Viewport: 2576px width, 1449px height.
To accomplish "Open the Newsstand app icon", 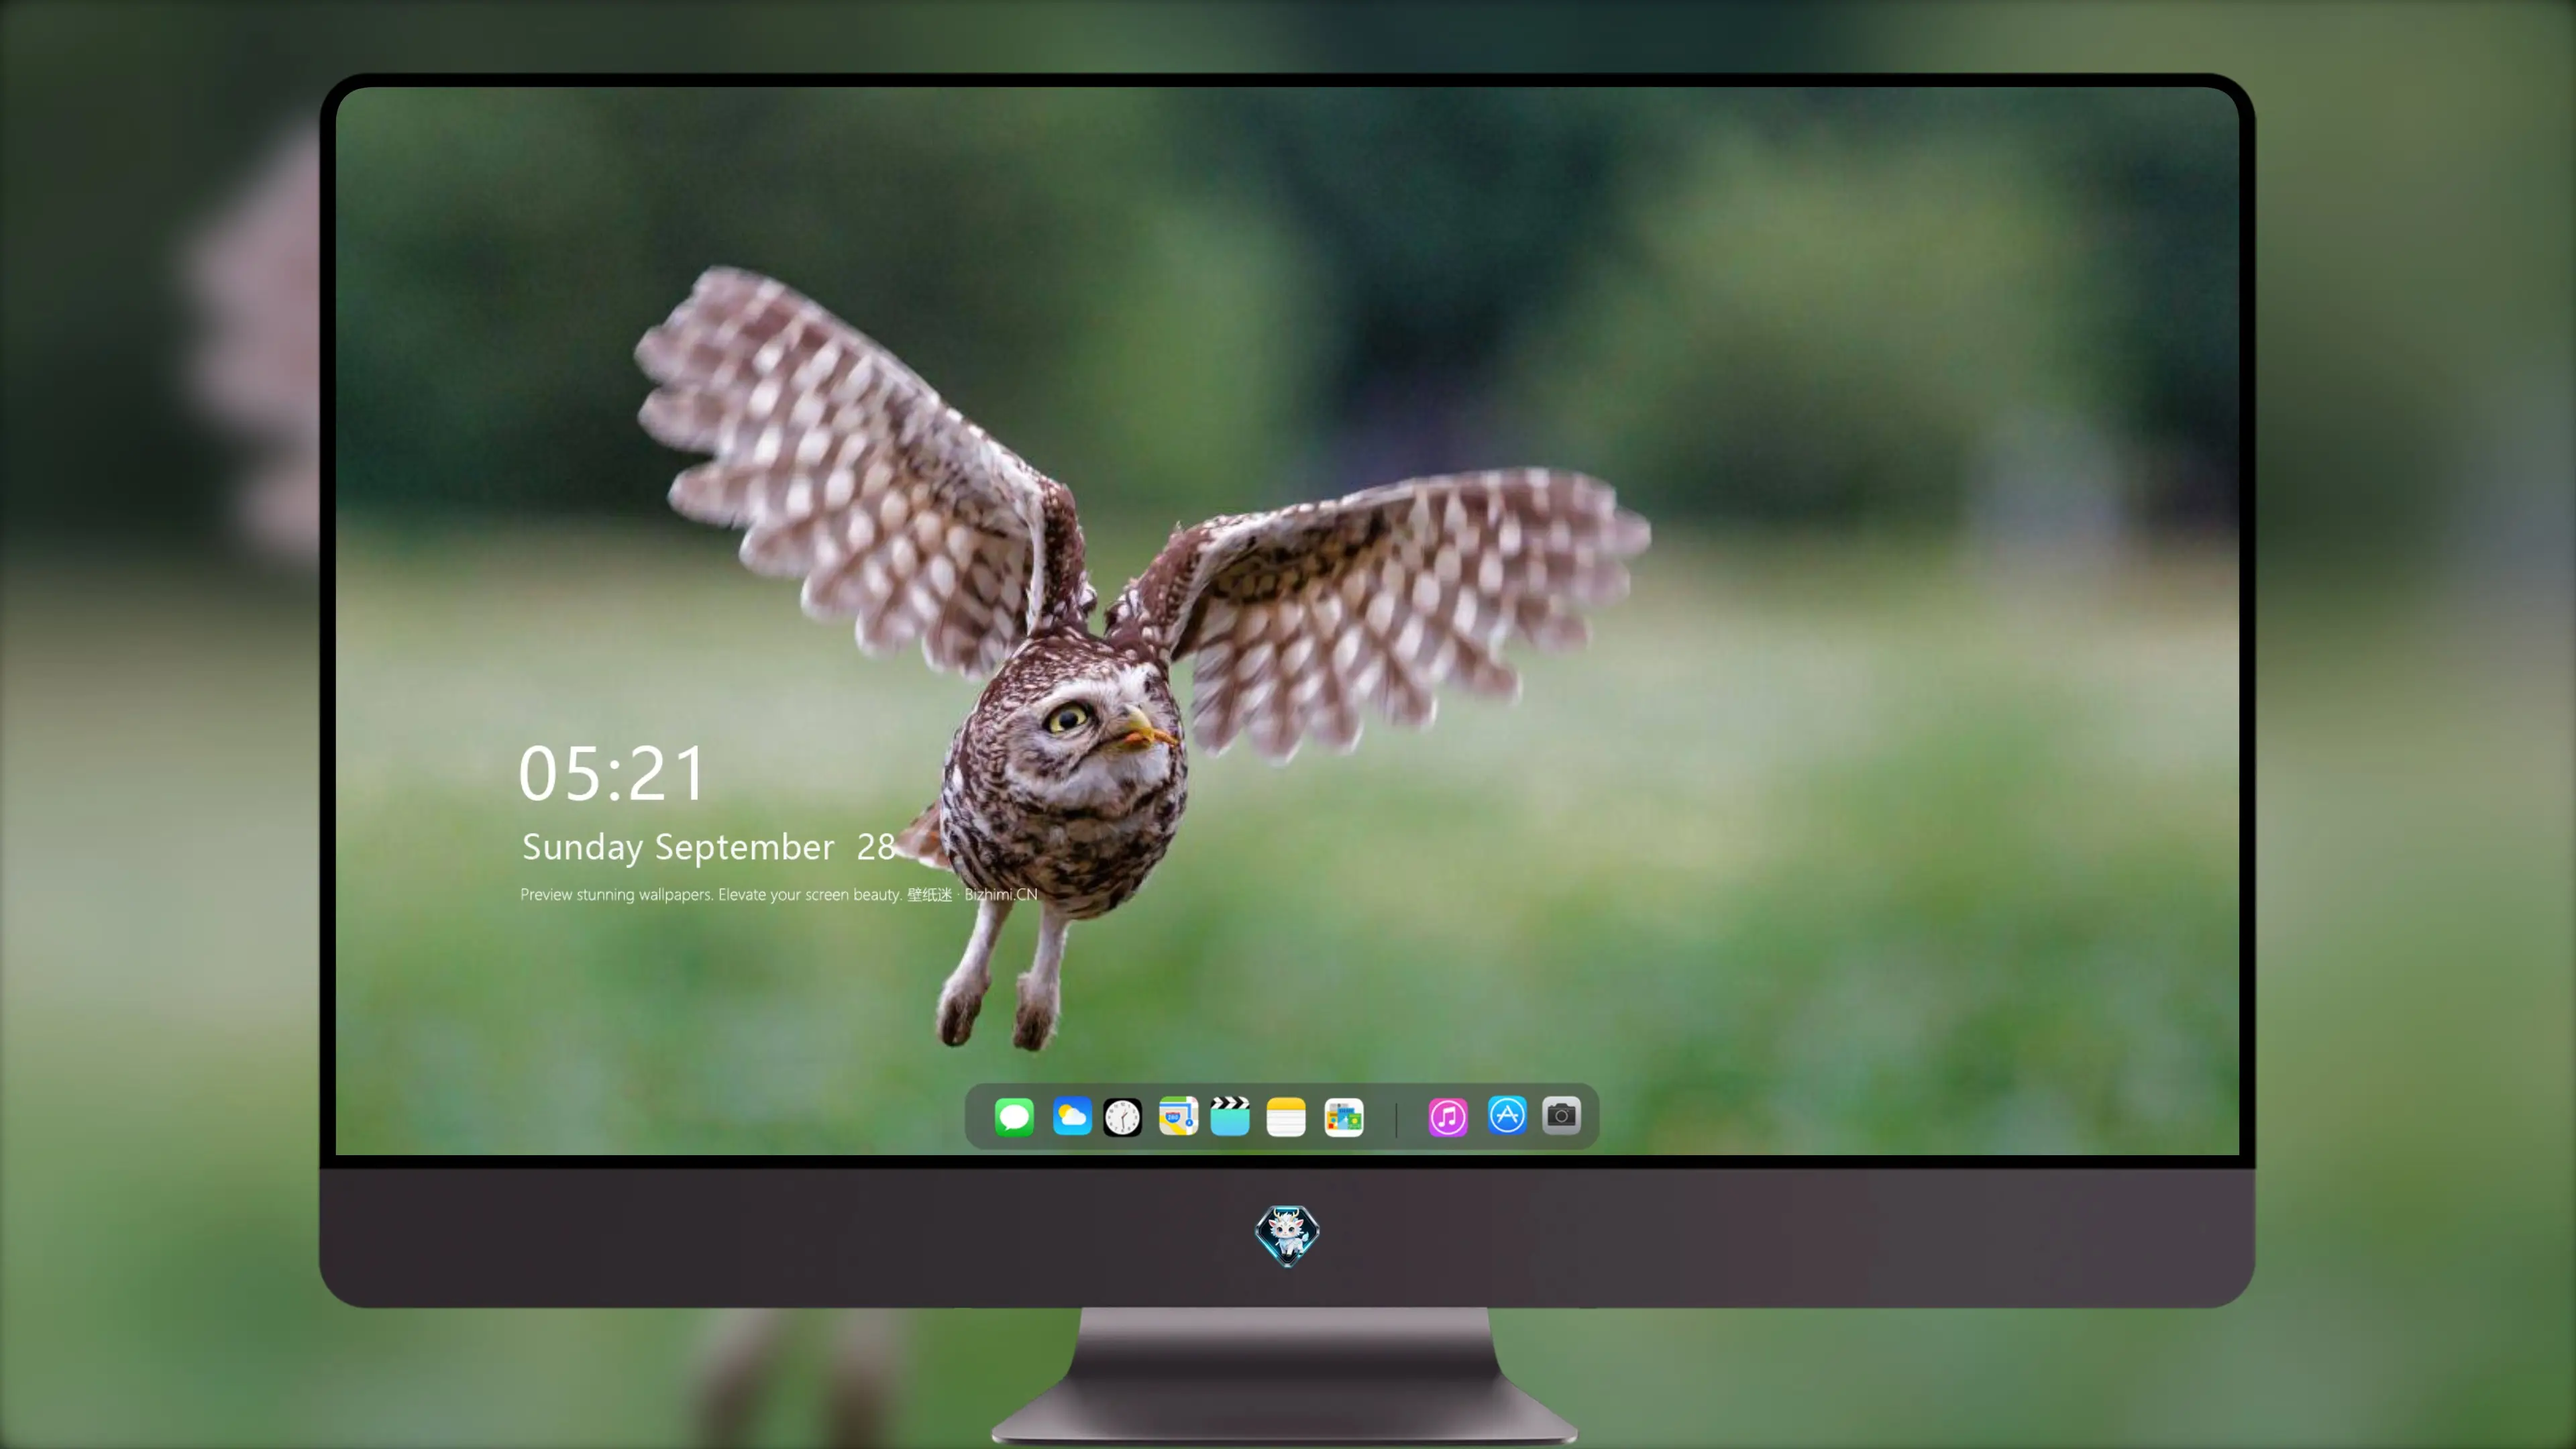I will click(1344, 1117).
